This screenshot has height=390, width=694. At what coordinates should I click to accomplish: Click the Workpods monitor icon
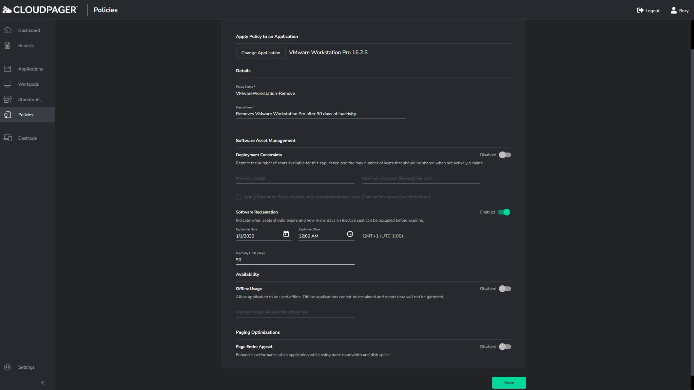[x=7, y=84]
